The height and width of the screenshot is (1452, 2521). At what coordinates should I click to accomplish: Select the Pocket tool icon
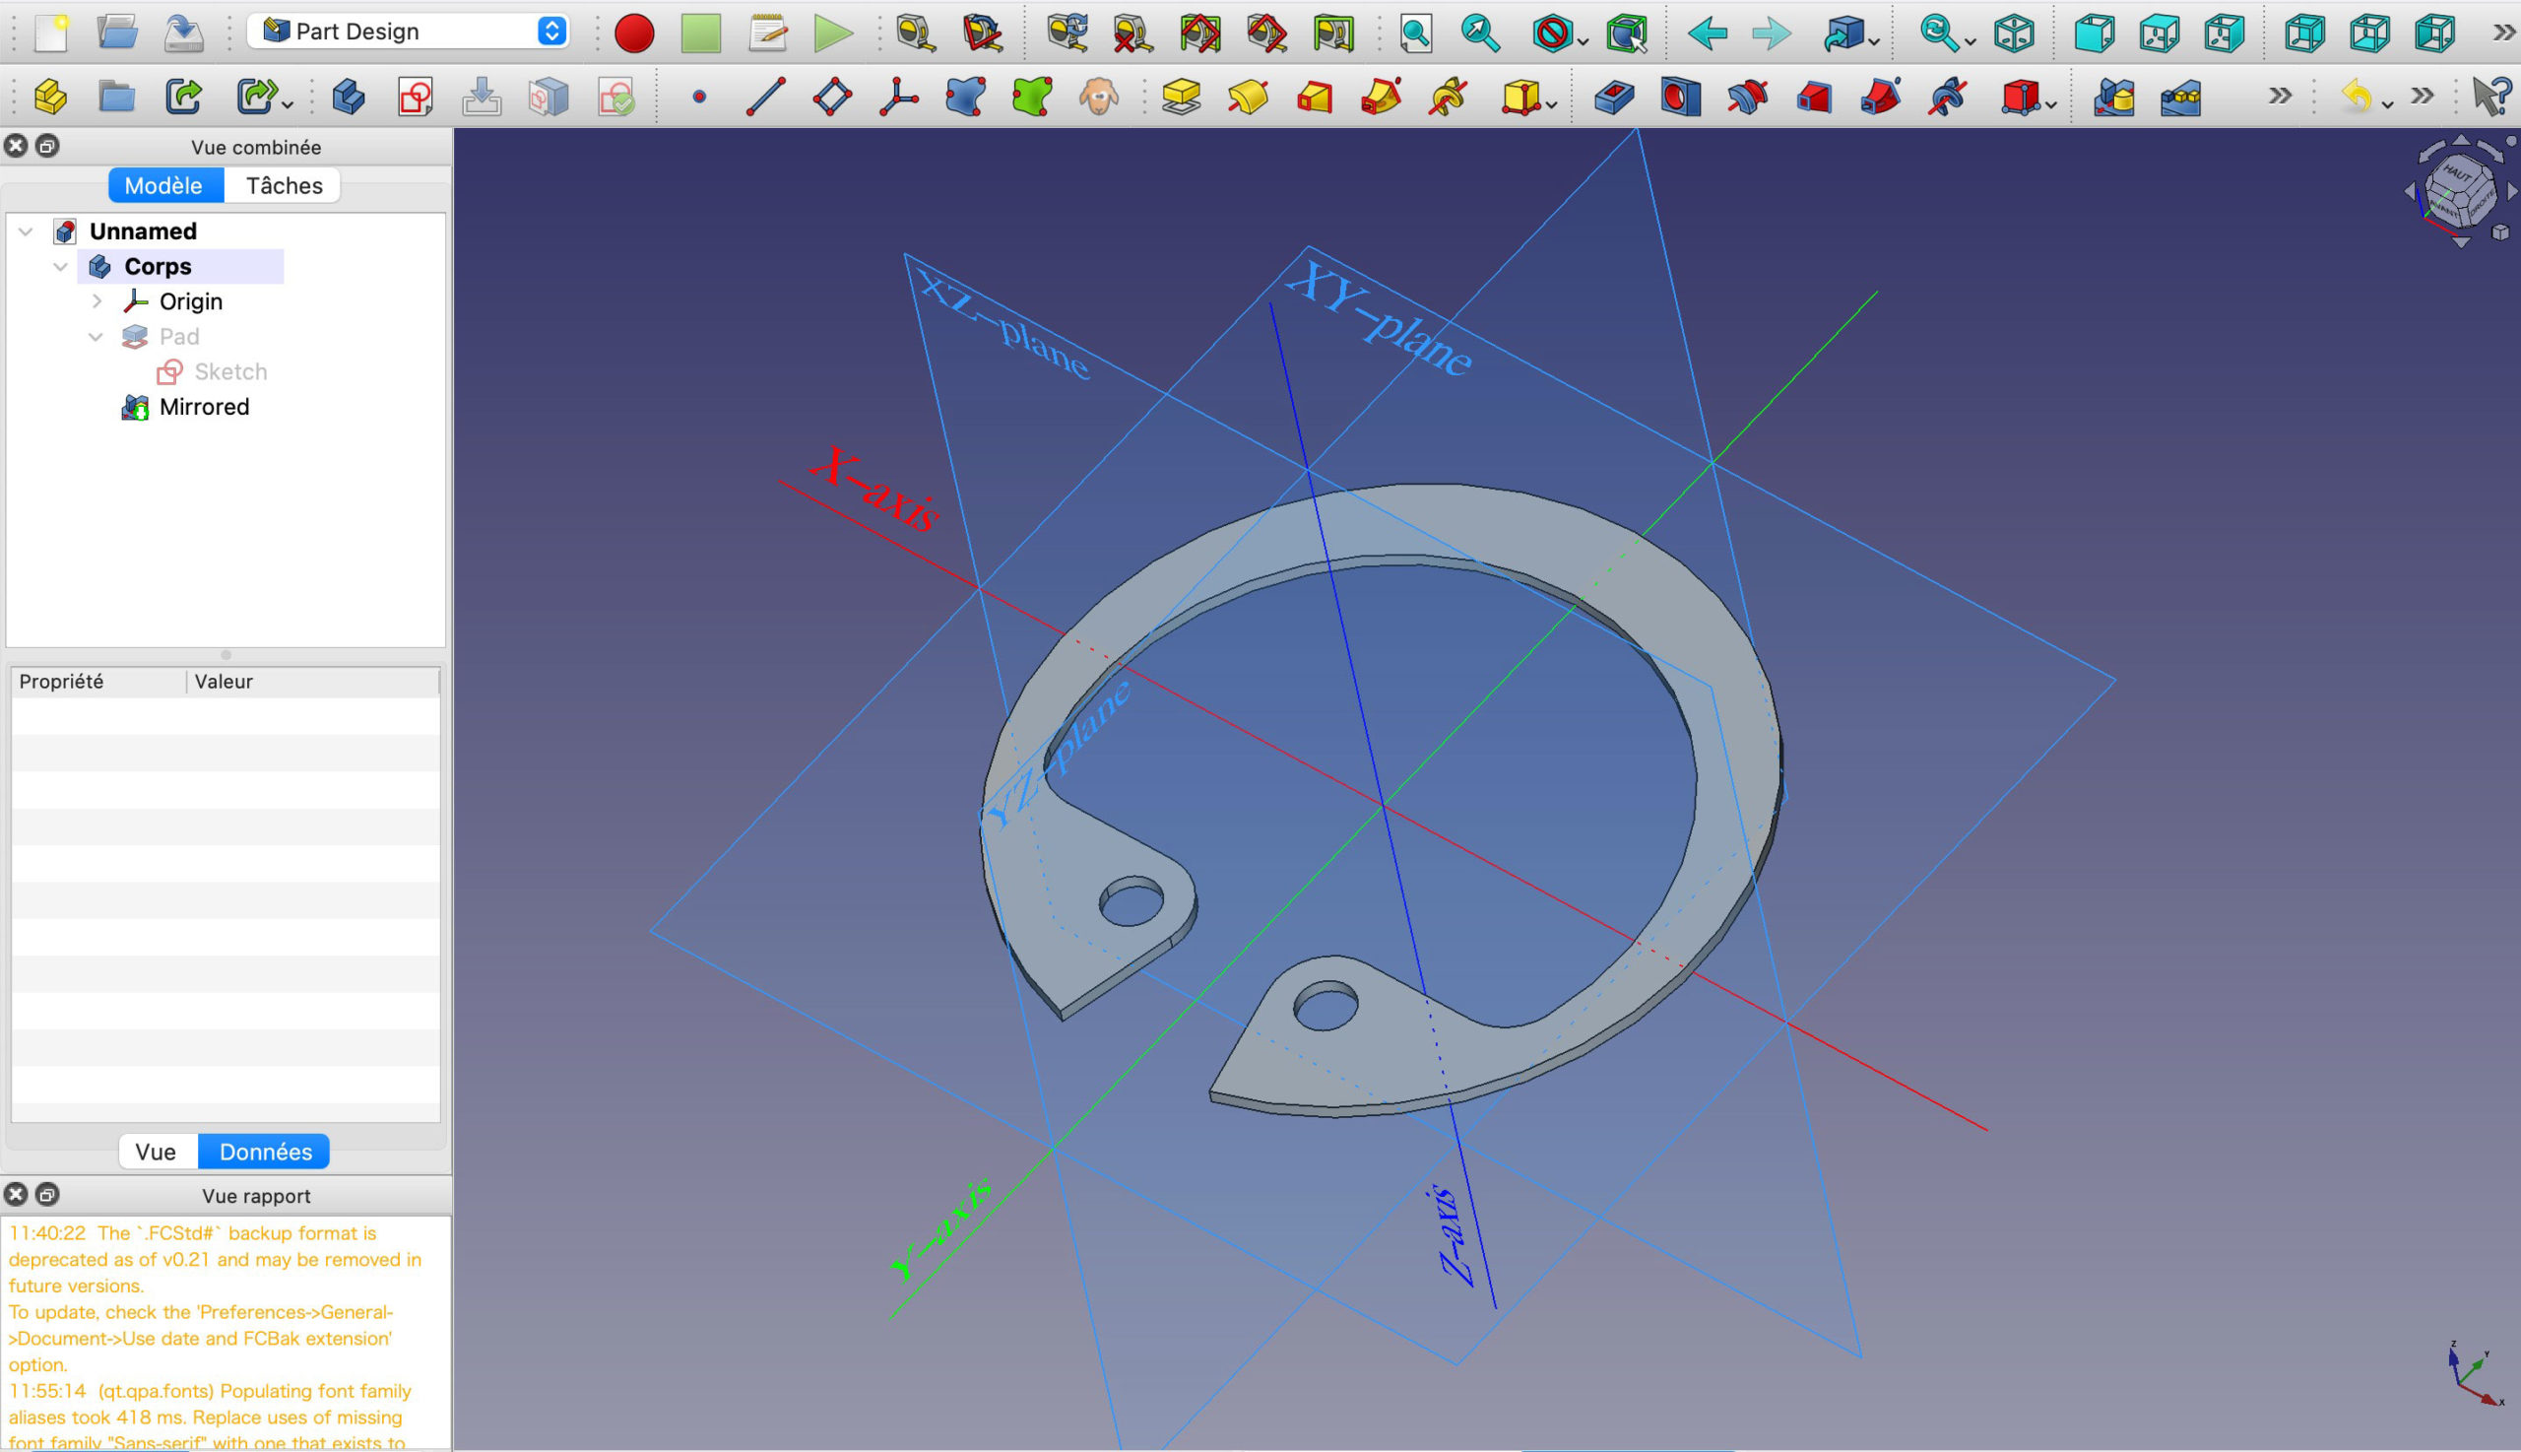1614,97
